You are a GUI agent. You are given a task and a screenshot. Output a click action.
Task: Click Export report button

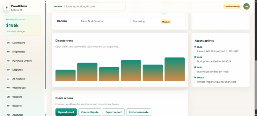[114, 112]
